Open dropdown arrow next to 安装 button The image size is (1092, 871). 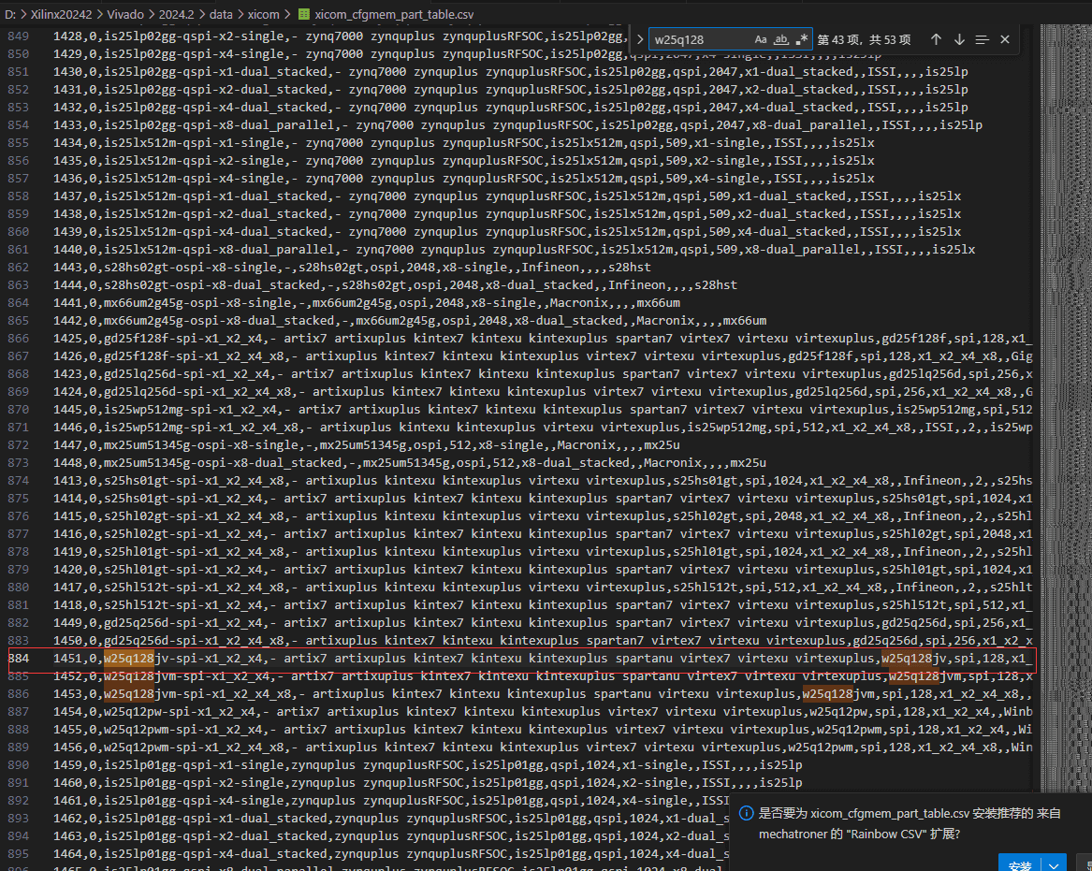[1055, 864]
